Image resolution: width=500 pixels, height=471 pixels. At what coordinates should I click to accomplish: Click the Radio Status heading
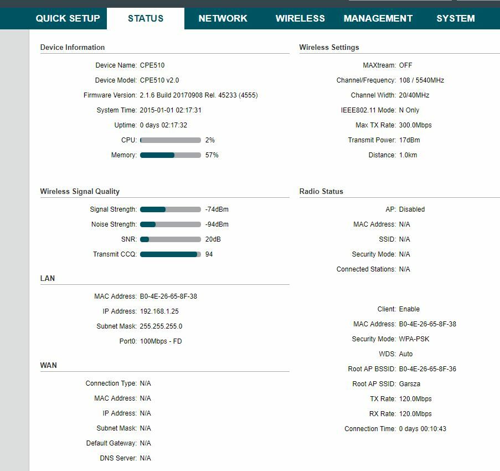pyautogui.click(x=321, y=192)
